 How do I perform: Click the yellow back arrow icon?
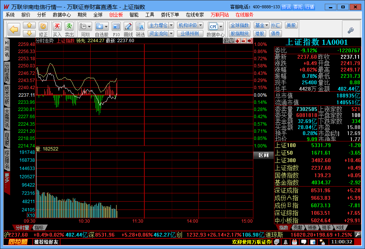[14, 30]
